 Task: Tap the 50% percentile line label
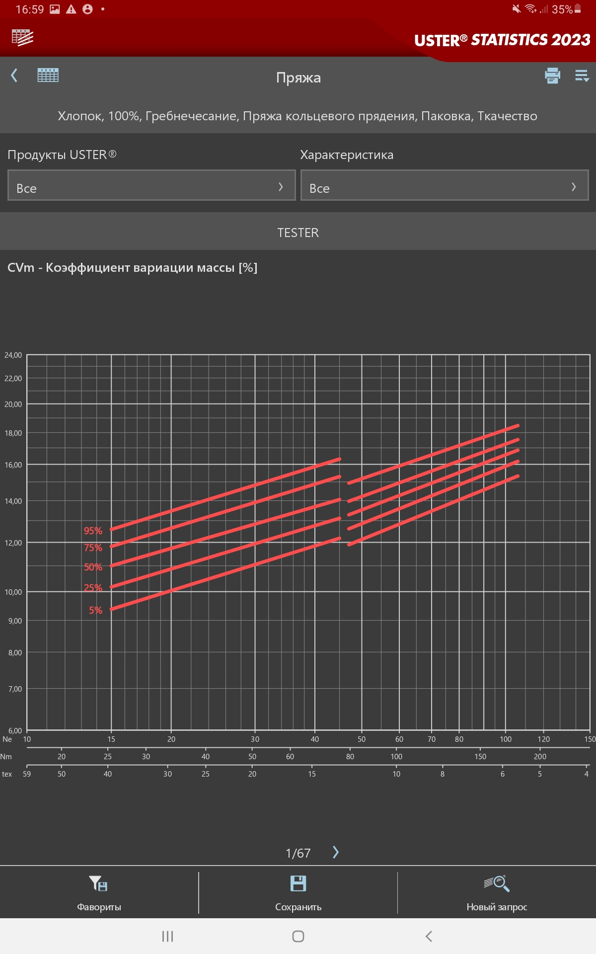pyautogui.click(x=93, y=567)
